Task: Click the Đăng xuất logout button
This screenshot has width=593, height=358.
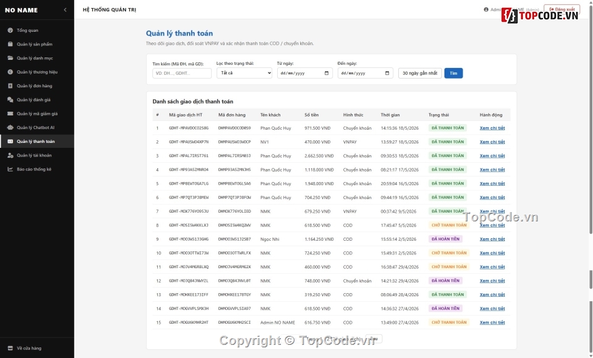Action: pyautogui.click(x=562, y=9)
